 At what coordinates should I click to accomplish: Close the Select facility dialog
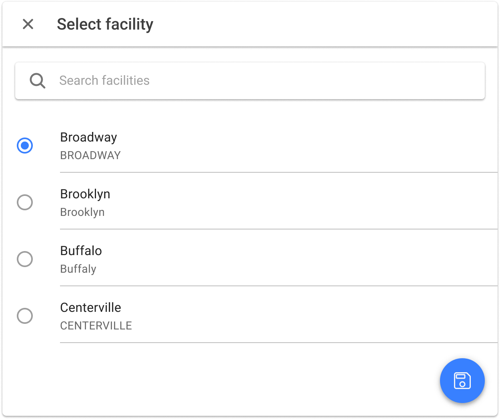(x=28, y=24)
